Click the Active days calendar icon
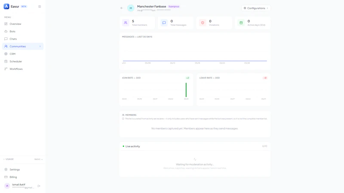 241,23
